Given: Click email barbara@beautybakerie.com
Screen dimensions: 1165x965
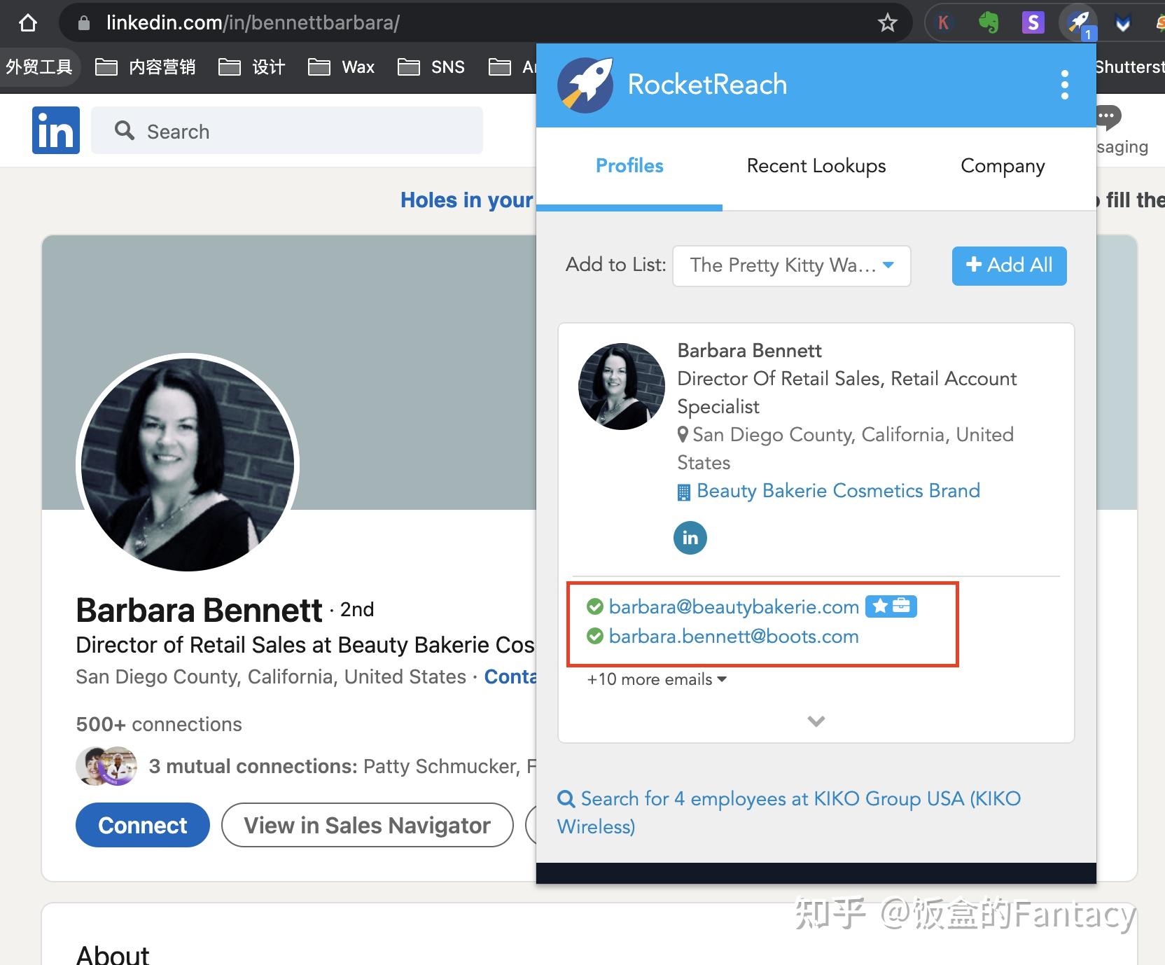Looking at the screenshot, I should (734, 606).
